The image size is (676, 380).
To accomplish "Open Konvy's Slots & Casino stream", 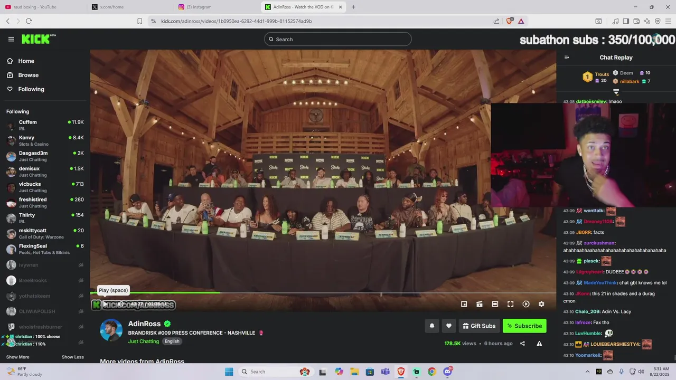I will pos(45,140).
